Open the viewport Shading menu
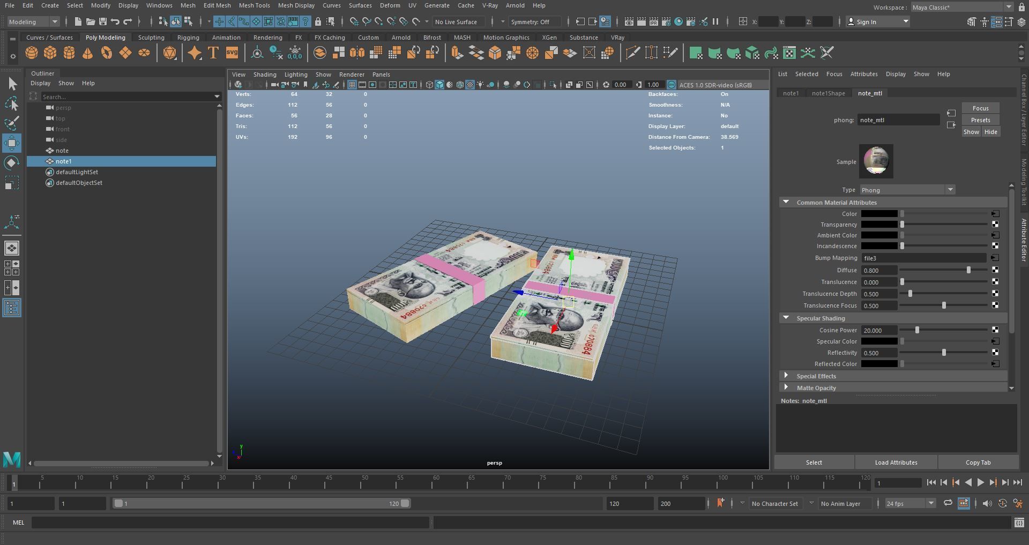This screenshot has width=1029, height=545. click(x=265, y=74)
